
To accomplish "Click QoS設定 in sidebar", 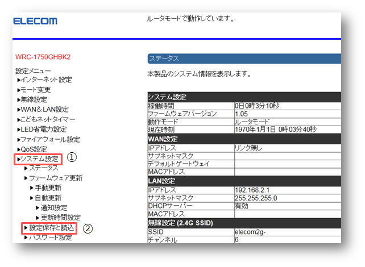I will (35, 149).
